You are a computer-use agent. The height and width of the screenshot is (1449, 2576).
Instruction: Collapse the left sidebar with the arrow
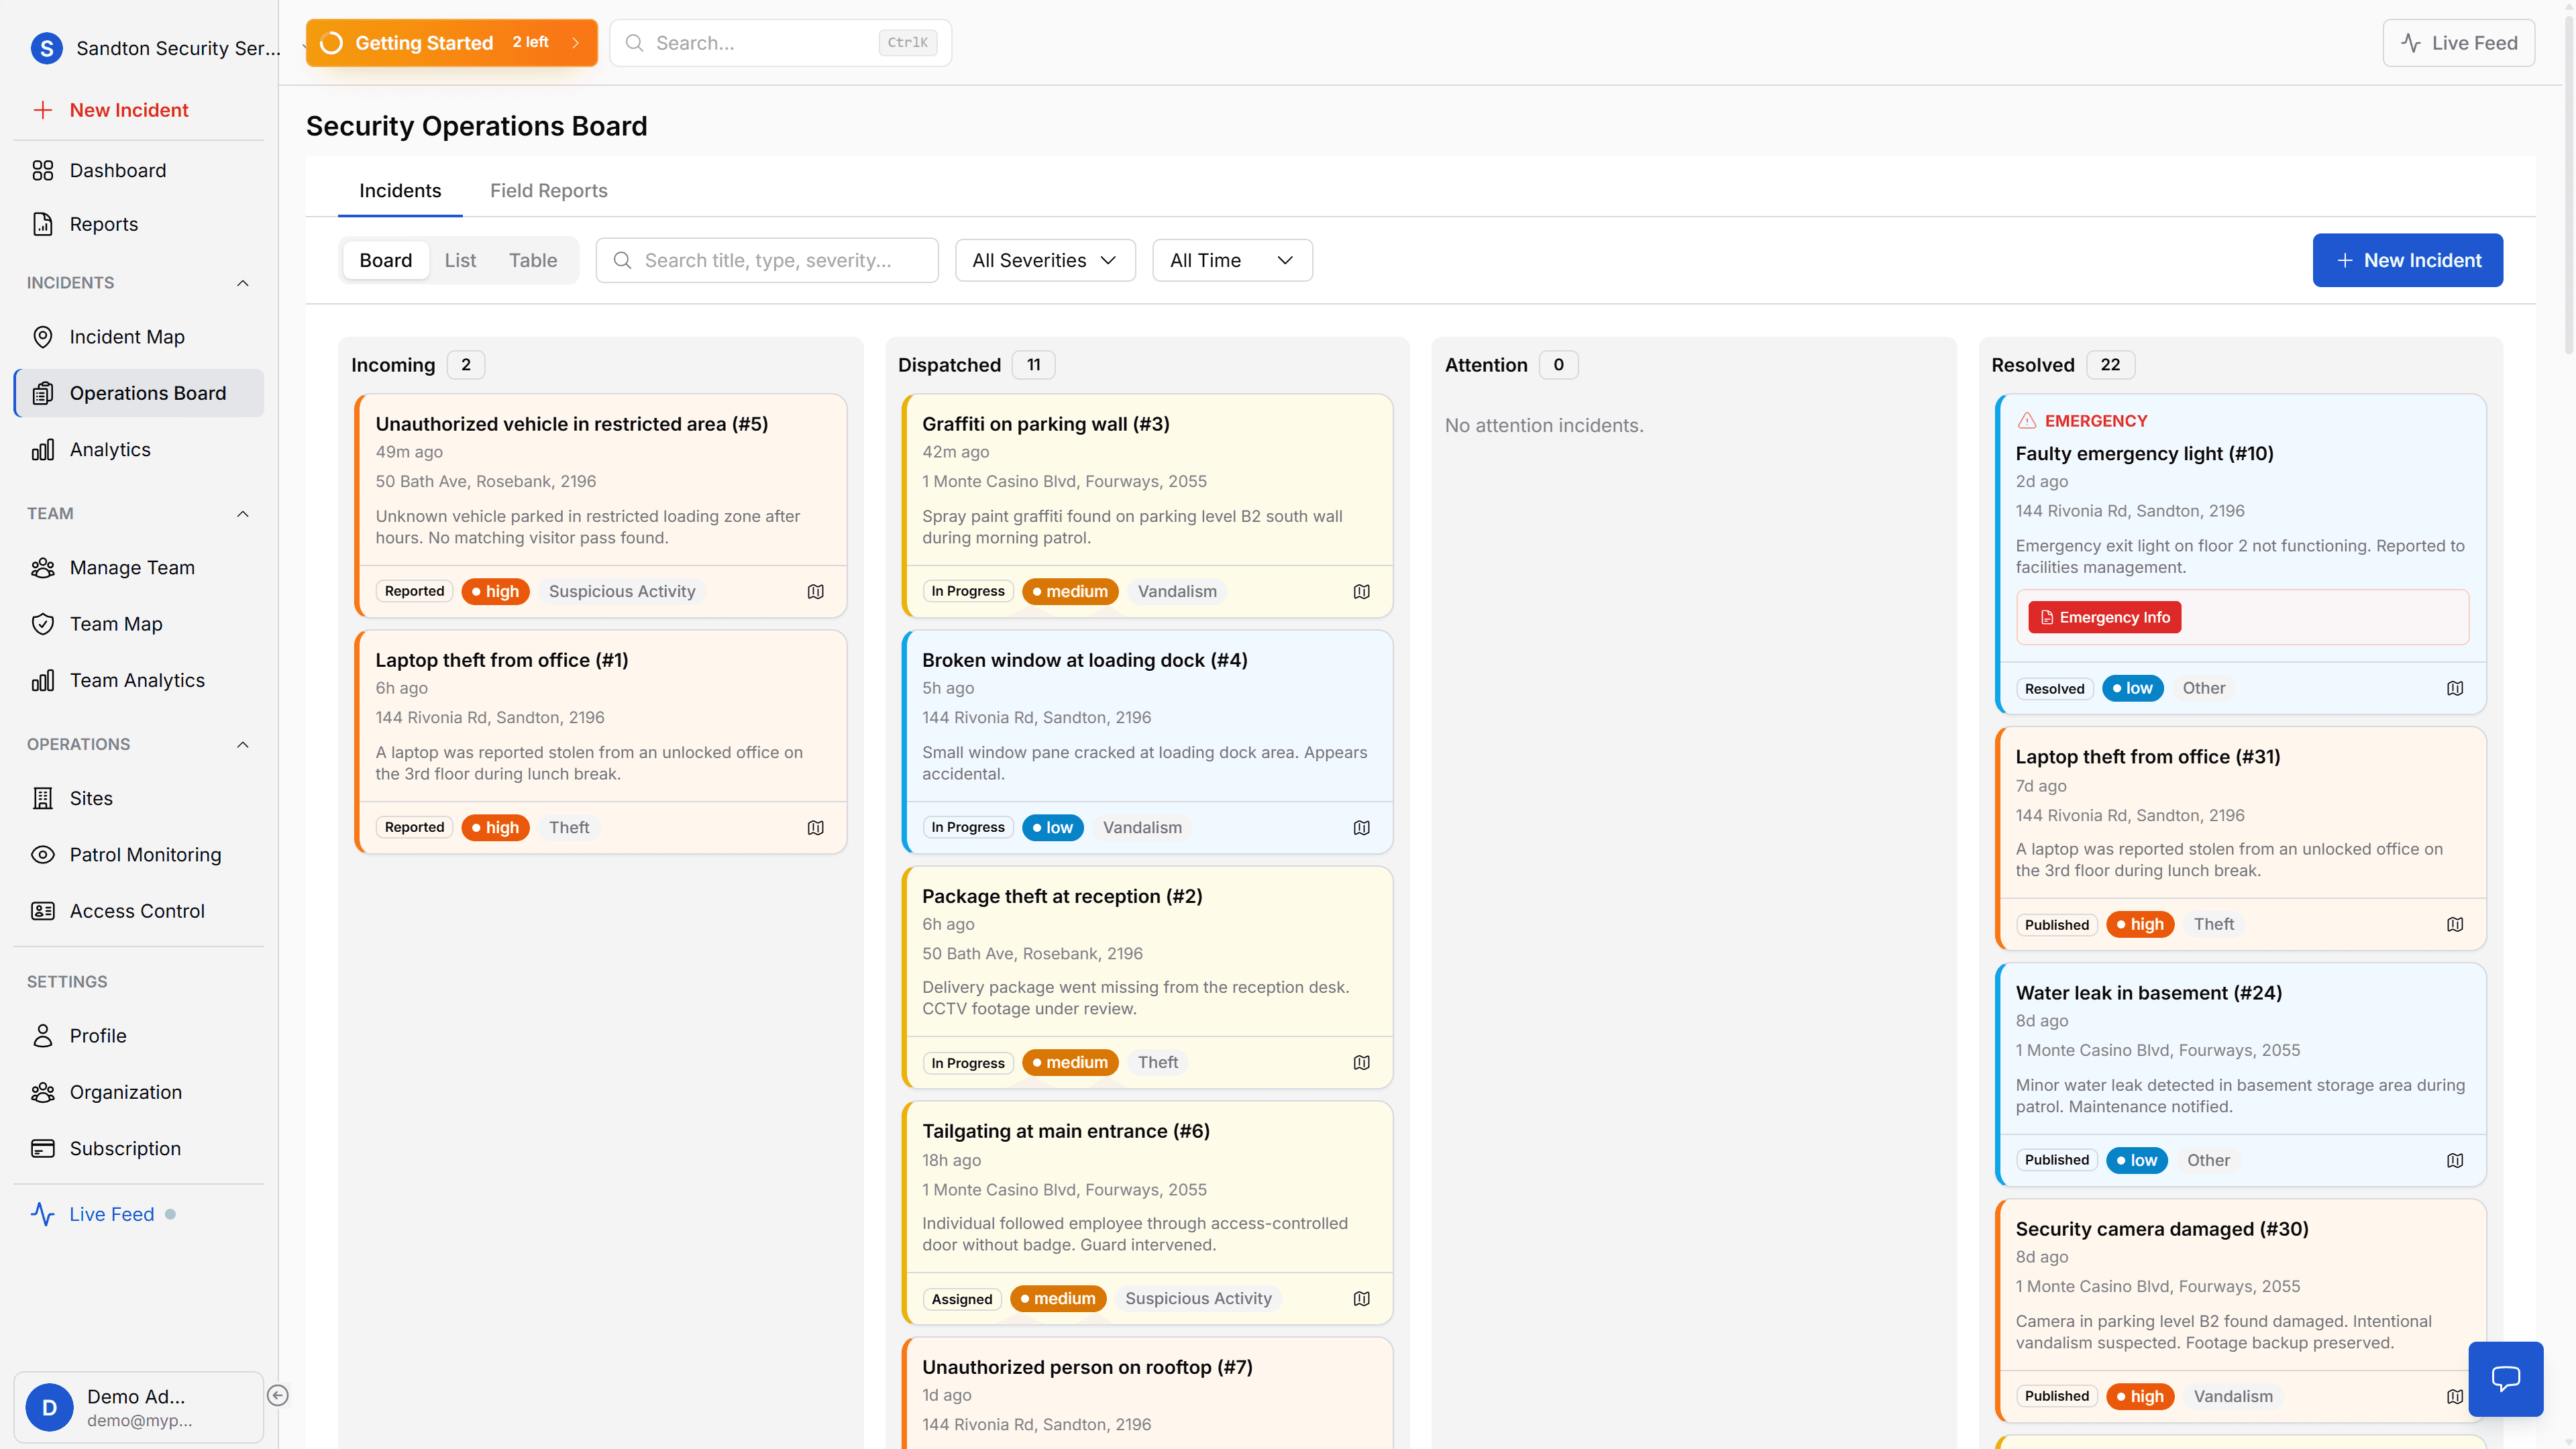click(279, 1394)
